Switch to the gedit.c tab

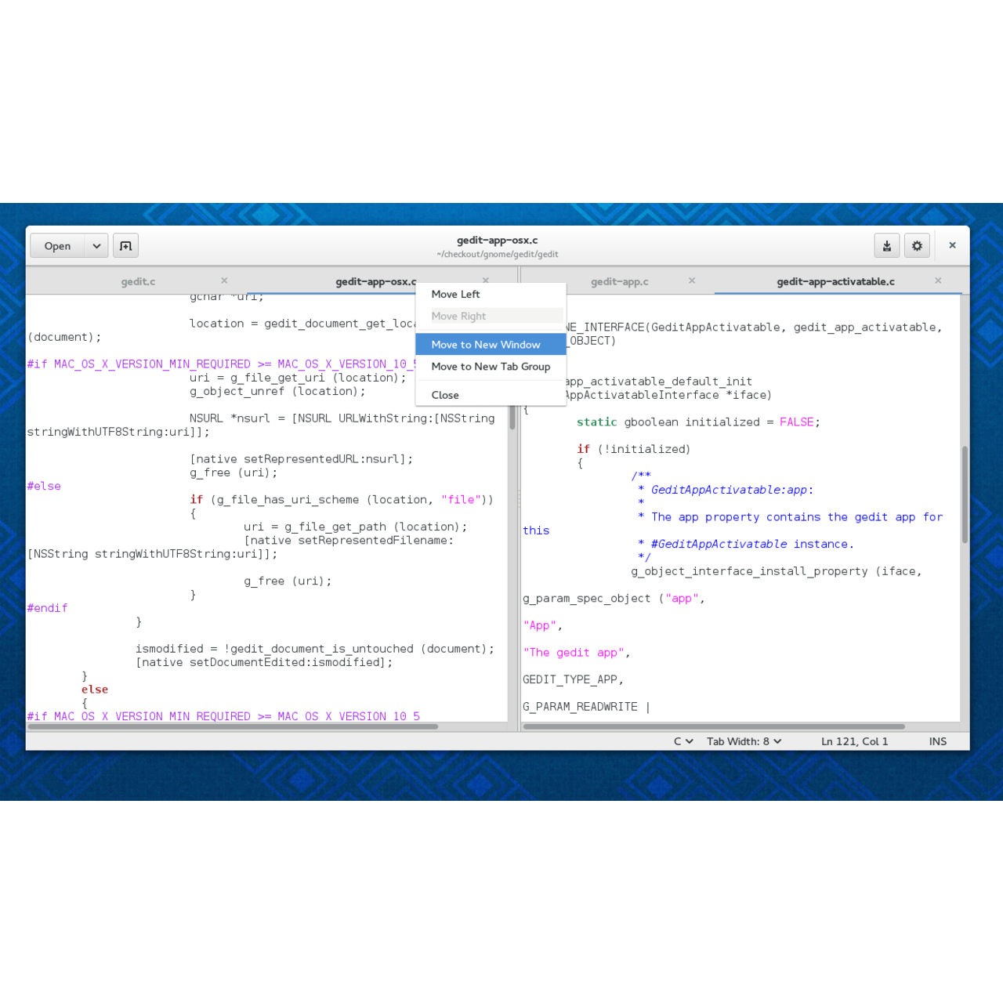click(x=138, y=281)
